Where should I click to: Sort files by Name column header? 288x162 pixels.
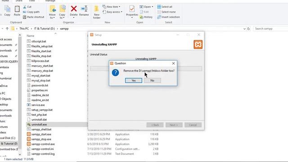click(x=31, y=36)
